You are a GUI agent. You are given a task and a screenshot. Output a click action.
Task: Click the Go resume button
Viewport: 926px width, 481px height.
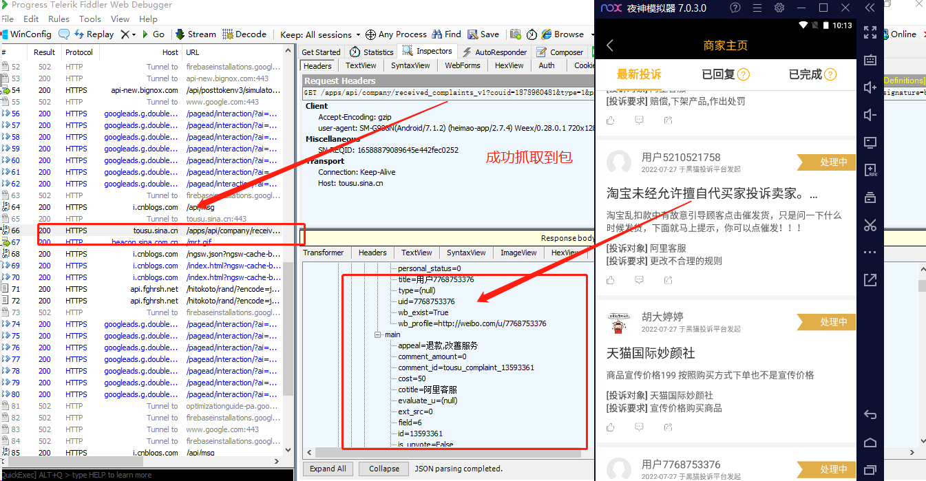tap(154, 34)
